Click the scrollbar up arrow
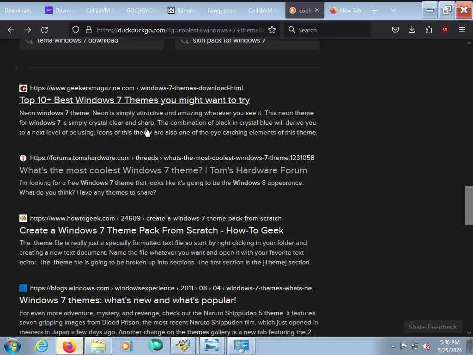 coord(469,43)
